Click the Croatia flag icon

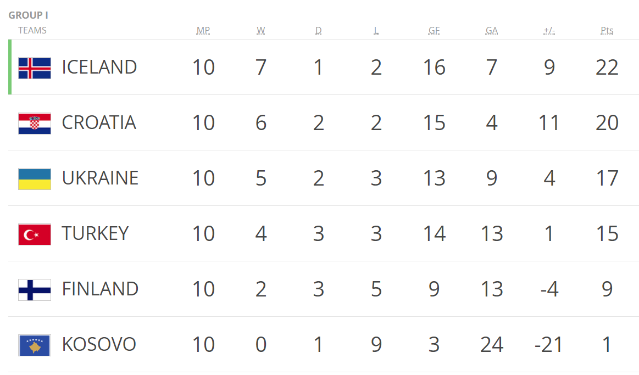pyautogui.click(x=35, y=124)
